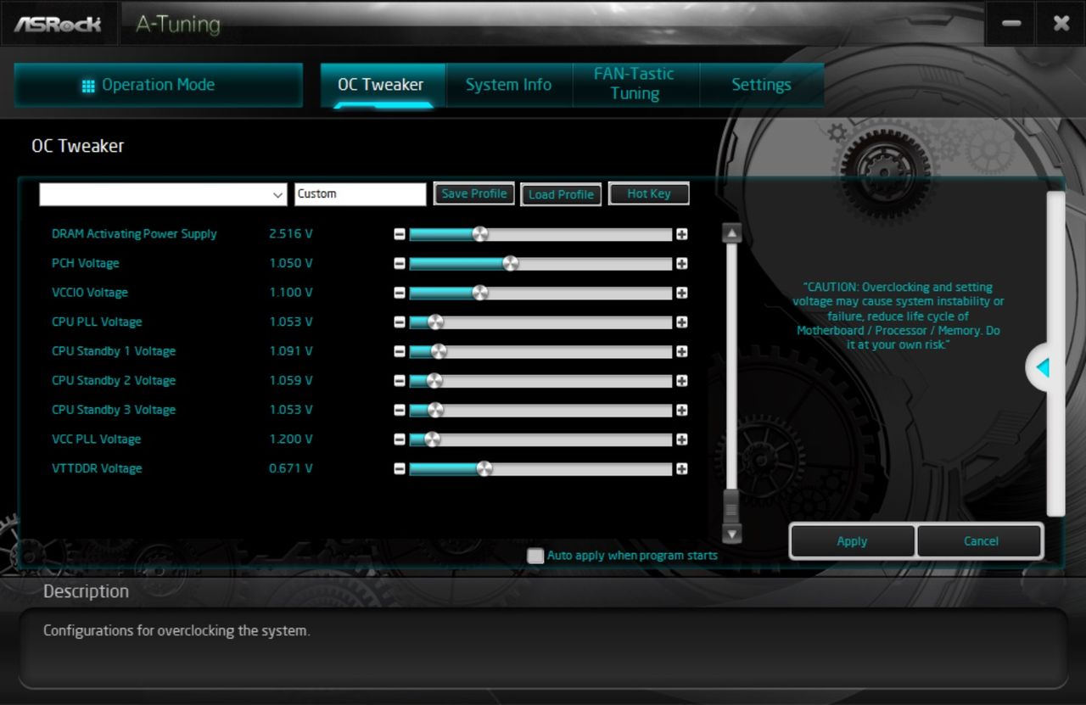The width and height of the screenshot is (1086, 705).
Task: Raise CPU Standby 2 Voltage with plus icon
Action: [x=681, y=381]
